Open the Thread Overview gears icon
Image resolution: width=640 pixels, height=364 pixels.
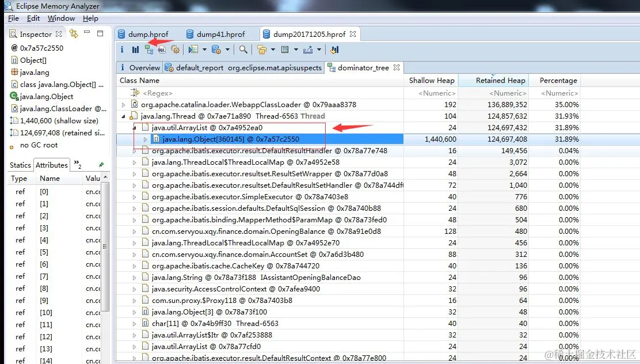175,50
